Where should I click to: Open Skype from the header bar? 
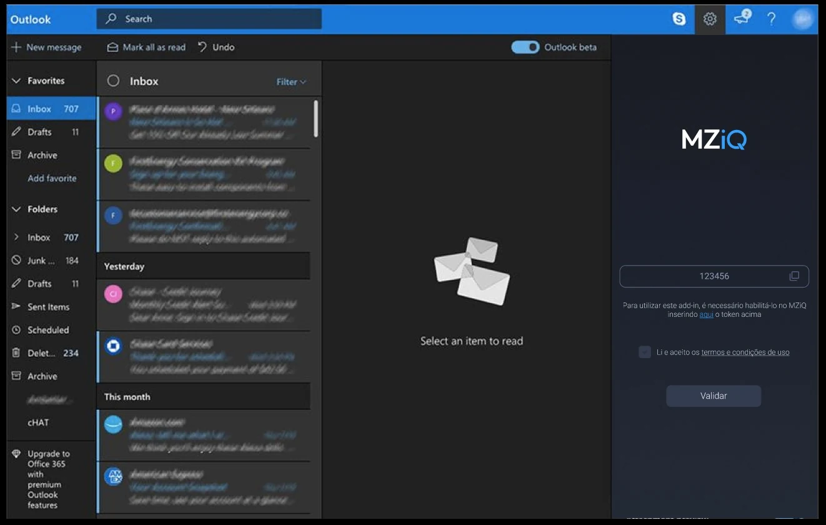click(679, 19)
